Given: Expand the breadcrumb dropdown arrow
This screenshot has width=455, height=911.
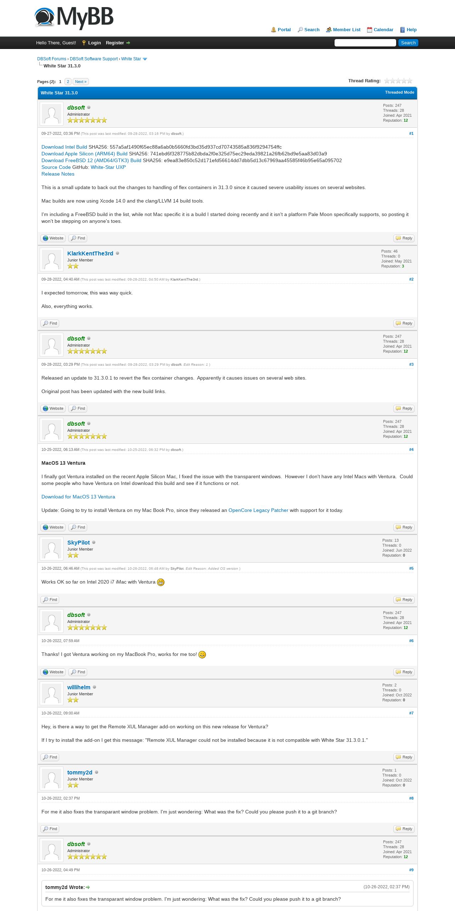Looking at the screenshot, I should click(145, 59).
